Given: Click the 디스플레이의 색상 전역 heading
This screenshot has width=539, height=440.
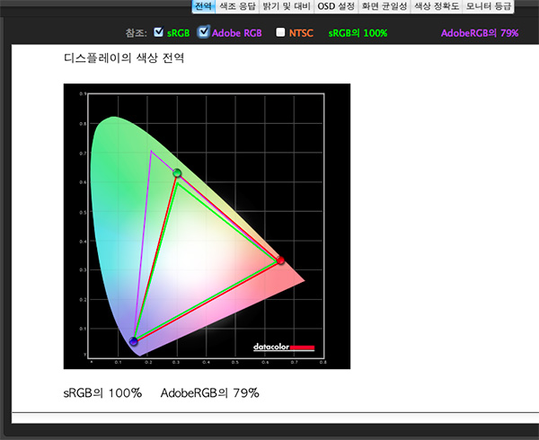Looking at the screenshot, I should 124,58.
